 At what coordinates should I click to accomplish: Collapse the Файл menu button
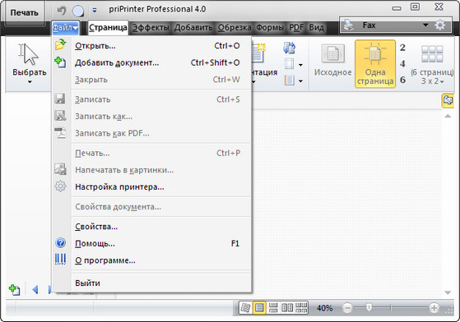coord(65,27)
